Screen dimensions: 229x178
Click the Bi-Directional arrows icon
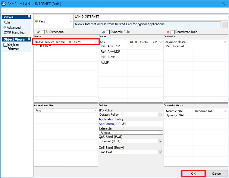coord(39,32)
